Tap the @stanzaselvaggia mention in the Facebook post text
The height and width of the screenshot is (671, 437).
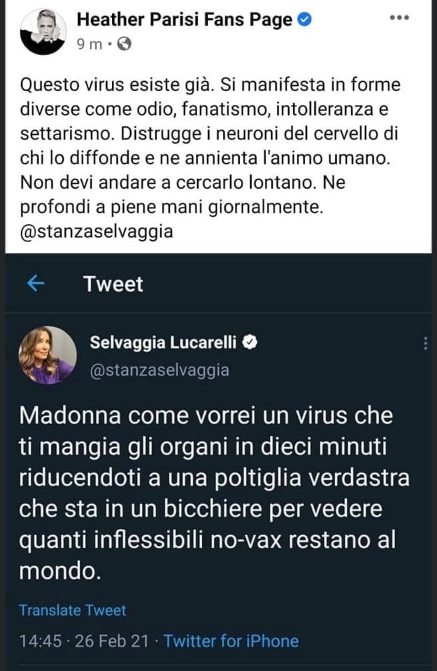click(96, 231)
